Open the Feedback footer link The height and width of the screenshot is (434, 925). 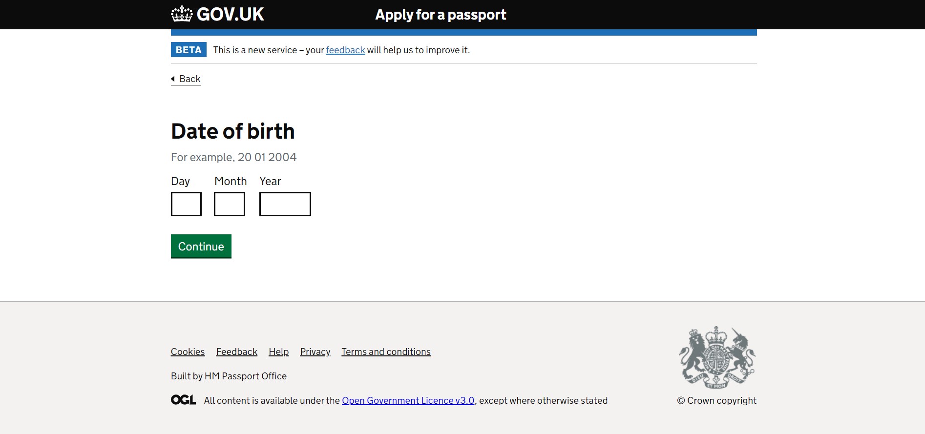(x=236, y=351)
